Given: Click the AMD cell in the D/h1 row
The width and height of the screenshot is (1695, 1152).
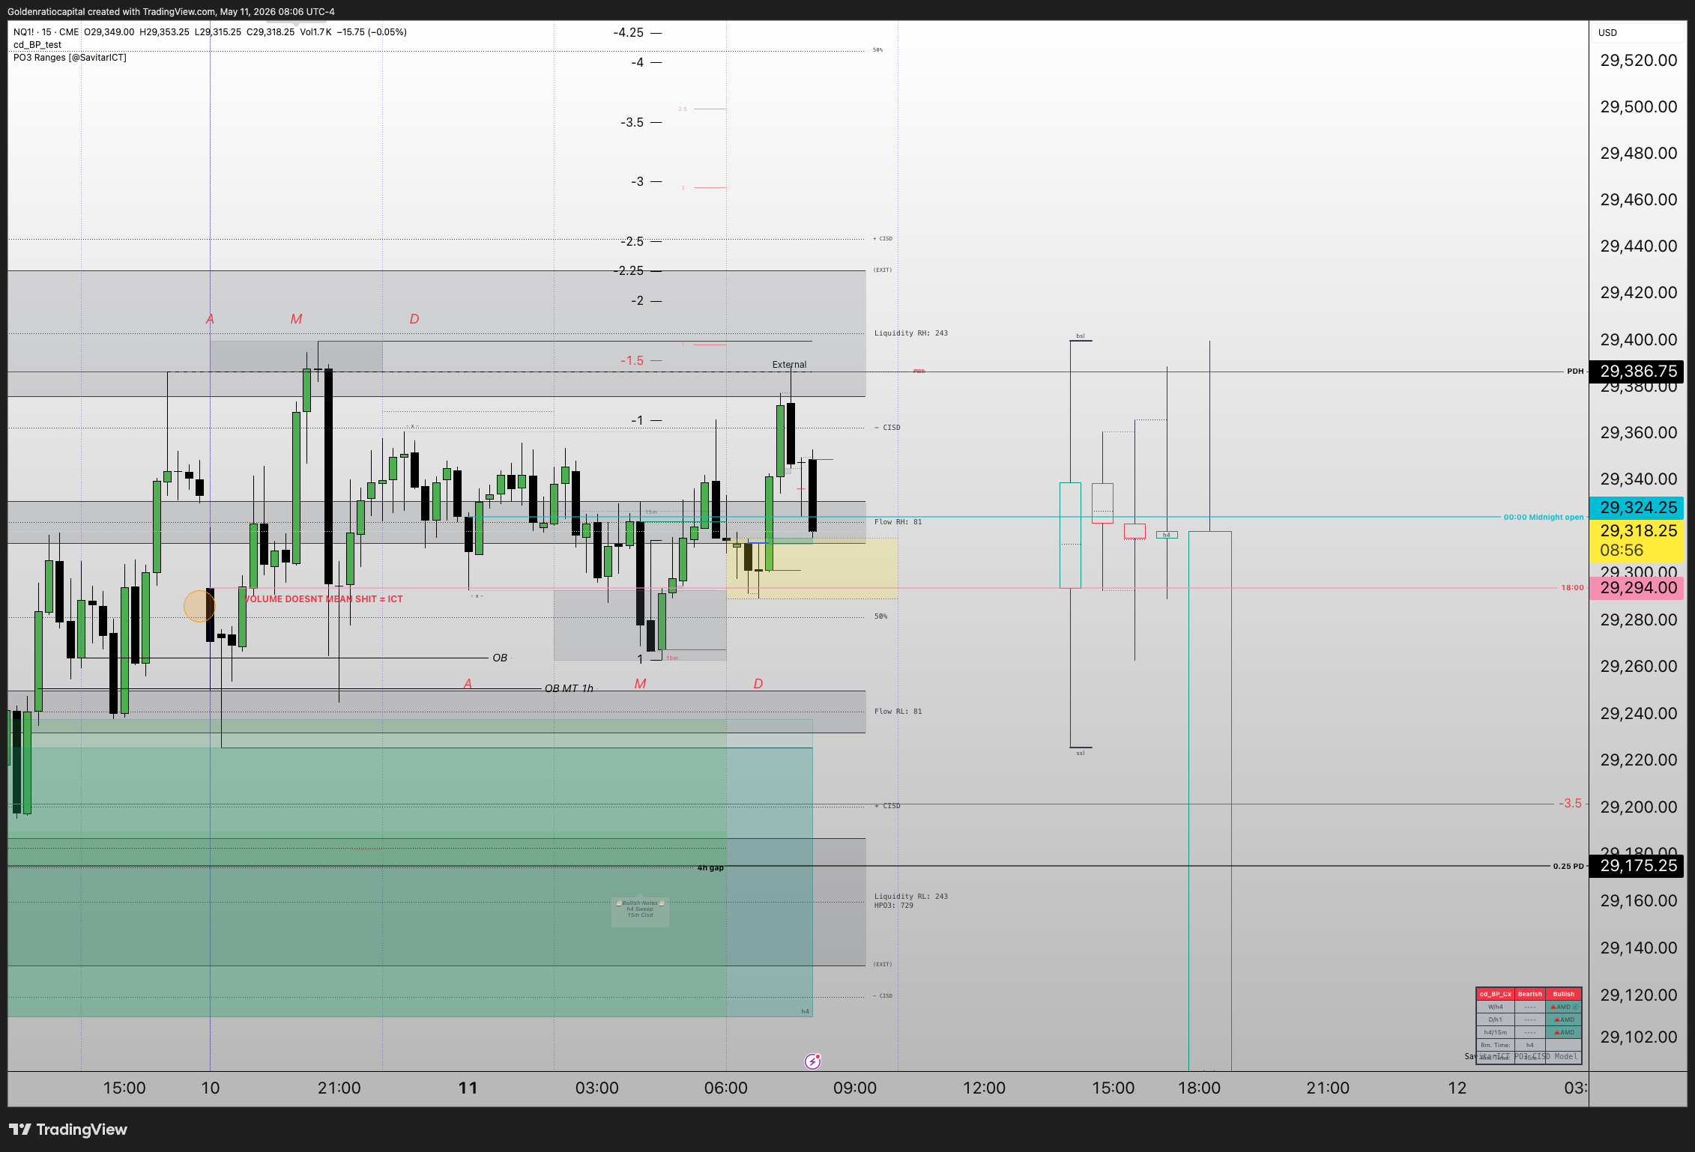Looking at the screenshot, I should point(1564,1020).
